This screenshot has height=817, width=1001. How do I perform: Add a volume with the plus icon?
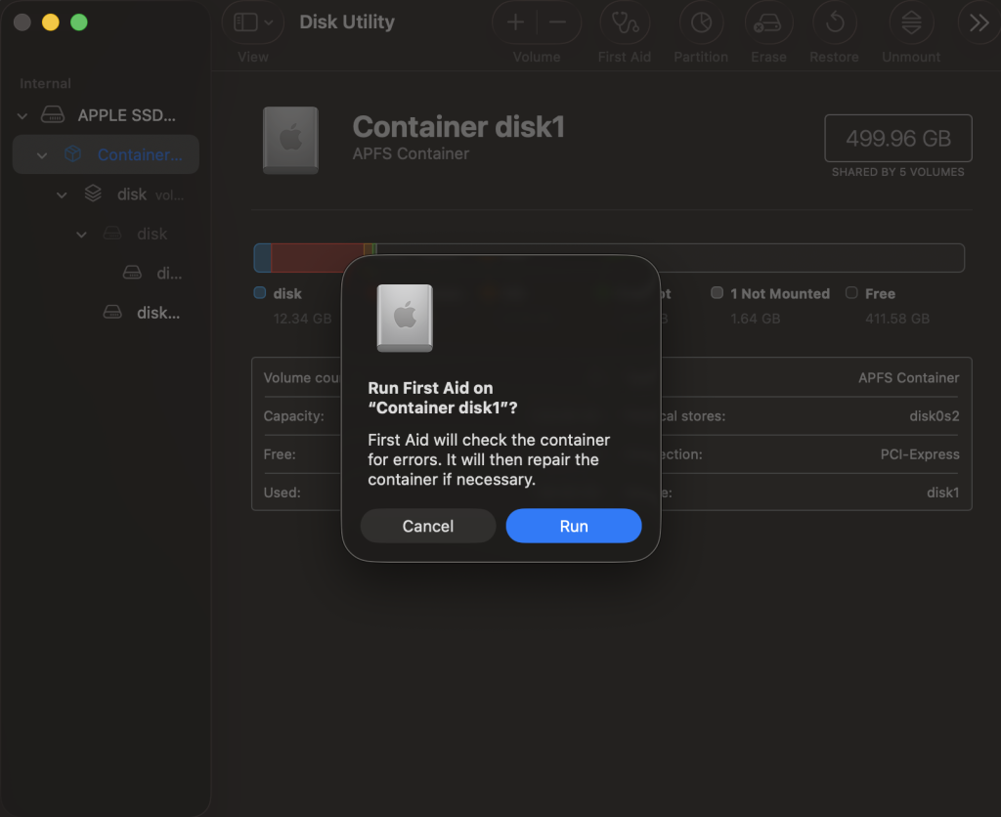tap(515, 21)
